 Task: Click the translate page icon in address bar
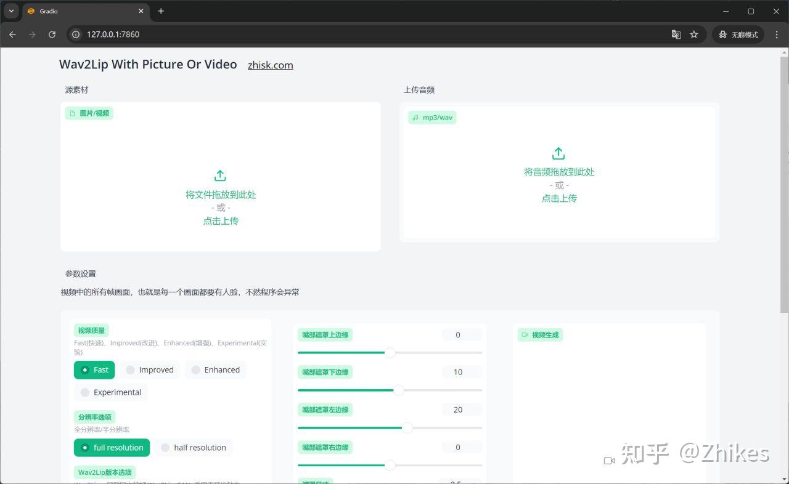tap(676, 34)
